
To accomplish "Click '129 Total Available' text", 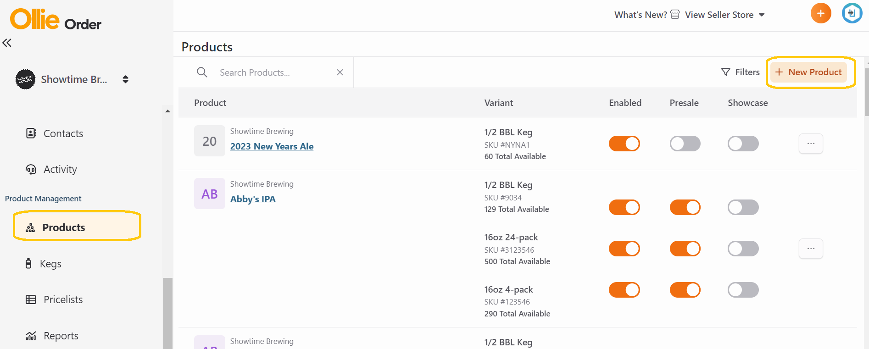I will (517, 209).
